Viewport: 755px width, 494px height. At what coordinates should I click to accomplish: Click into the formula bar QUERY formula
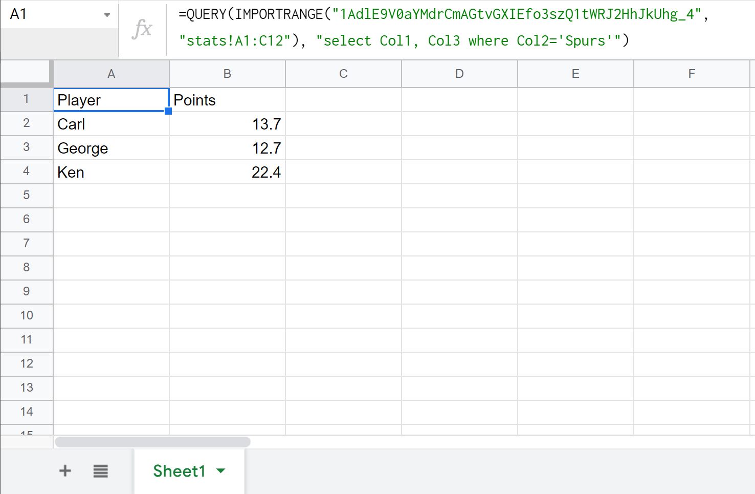click(443, 28)
